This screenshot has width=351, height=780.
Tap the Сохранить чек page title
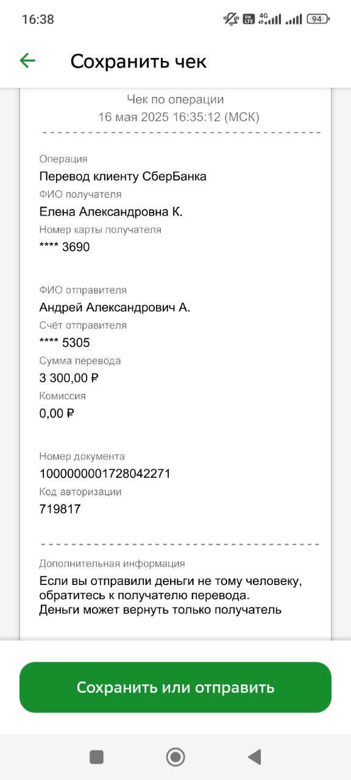138,61
